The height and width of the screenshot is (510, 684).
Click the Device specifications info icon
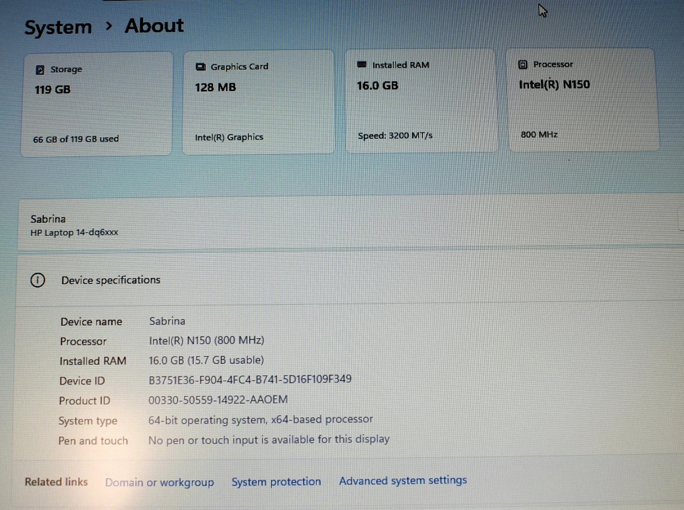(38, 280)
